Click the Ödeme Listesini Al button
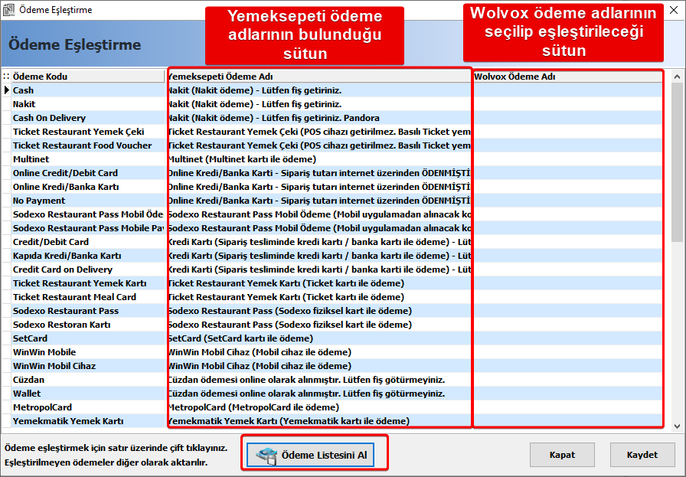 click(310, 455)
